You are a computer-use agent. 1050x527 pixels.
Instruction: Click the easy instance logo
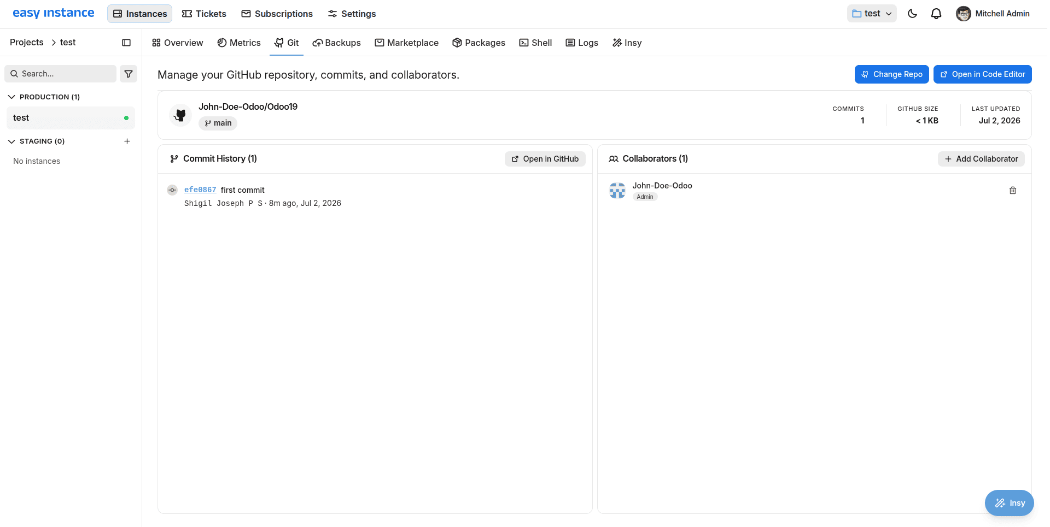54,13
